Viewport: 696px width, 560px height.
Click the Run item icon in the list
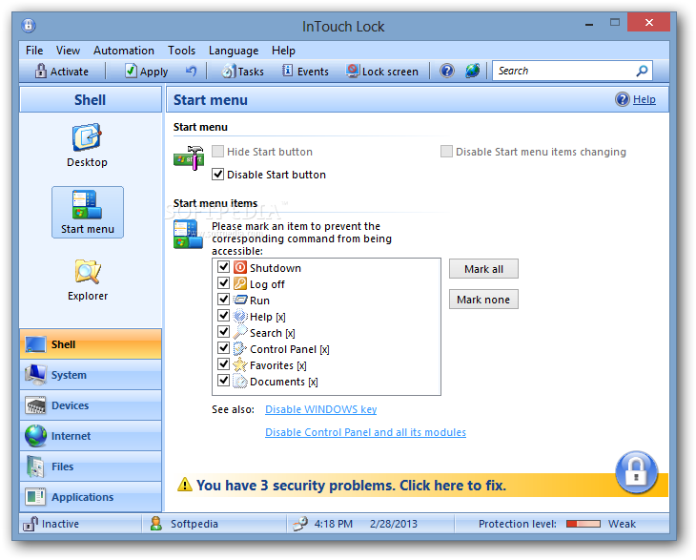[x=240, y=300]
